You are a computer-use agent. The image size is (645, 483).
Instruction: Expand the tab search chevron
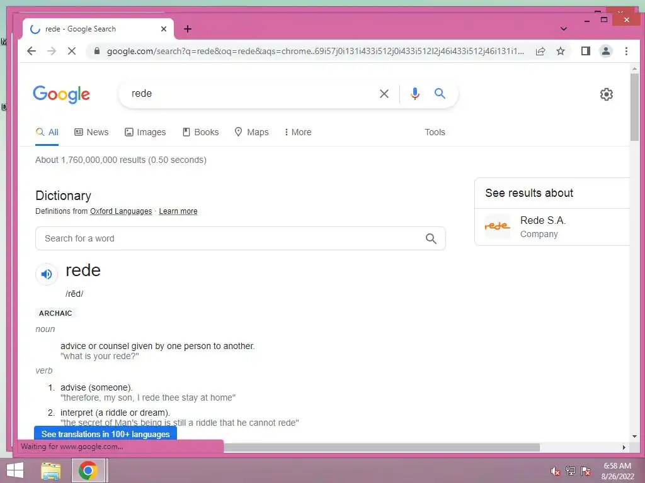coord(564,29)
